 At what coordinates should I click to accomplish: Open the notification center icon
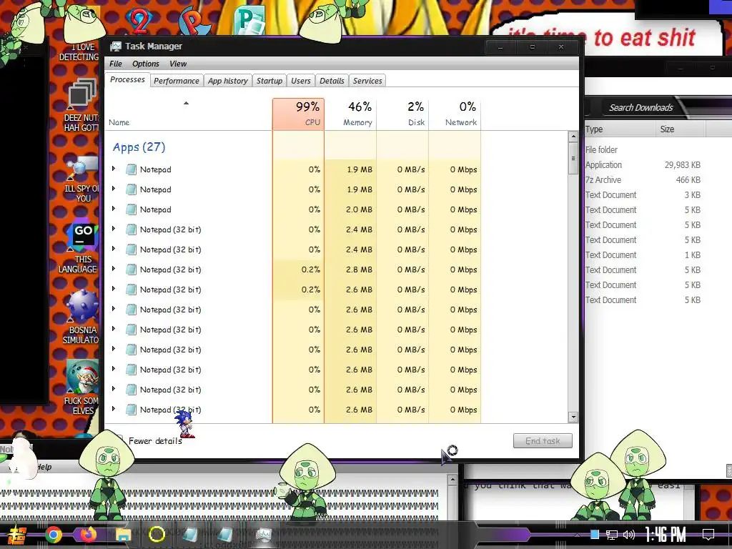point(708,535)
